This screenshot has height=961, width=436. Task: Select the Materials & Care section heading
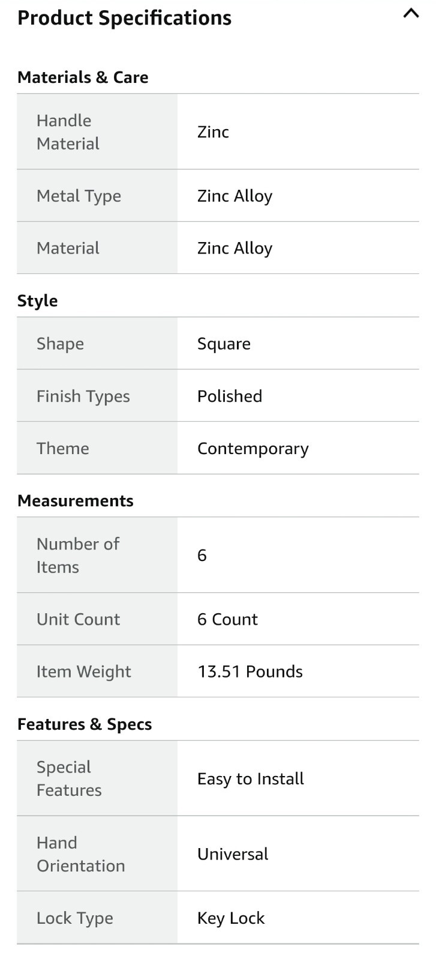pos(83,77)
